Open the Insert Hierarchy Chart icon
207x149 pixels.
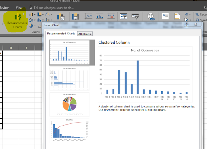click(x=39, y=14)
